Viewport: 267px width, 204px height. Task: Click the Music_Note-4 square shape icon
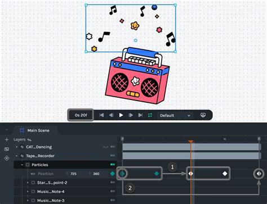point(33,192)
